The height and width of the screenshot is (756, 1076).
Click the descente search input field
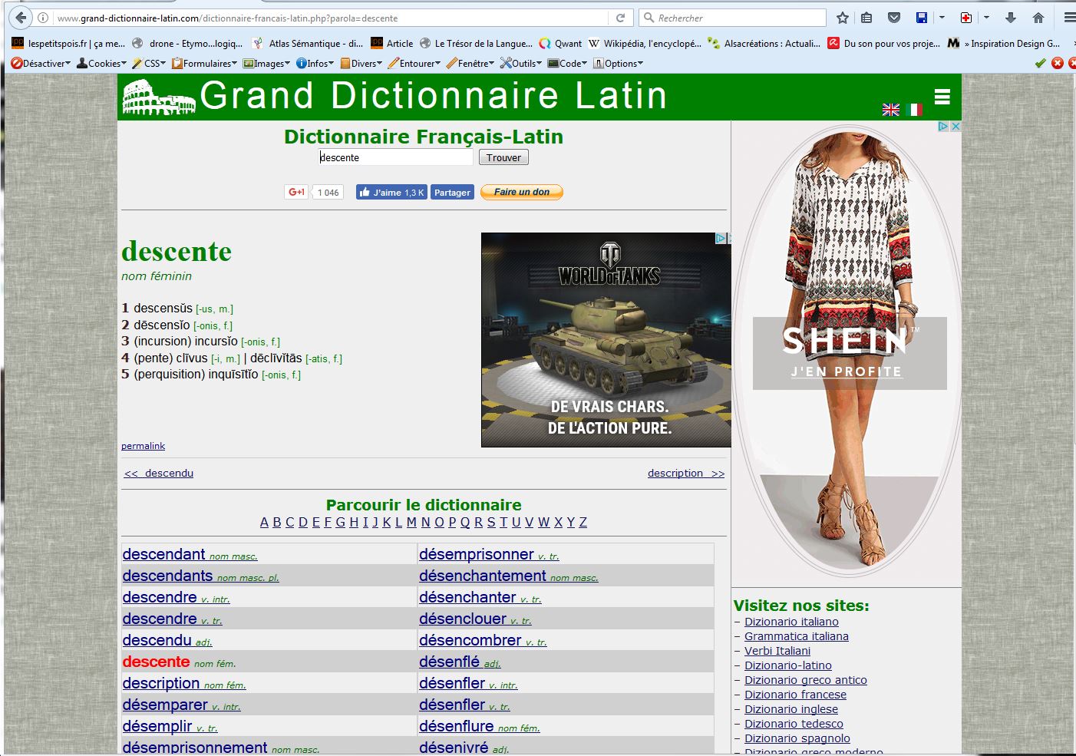point(395,157)
